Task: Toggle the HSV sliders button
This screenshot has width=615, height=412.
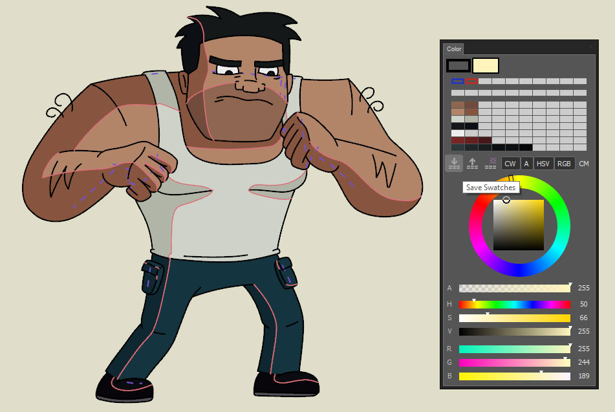Action: click(543, 164)
